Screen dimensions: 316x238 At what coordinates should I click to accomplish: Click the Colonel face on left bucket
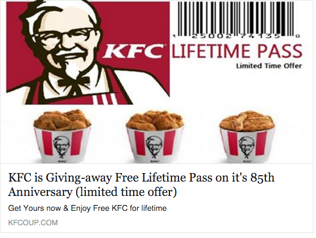pos(61,146)
